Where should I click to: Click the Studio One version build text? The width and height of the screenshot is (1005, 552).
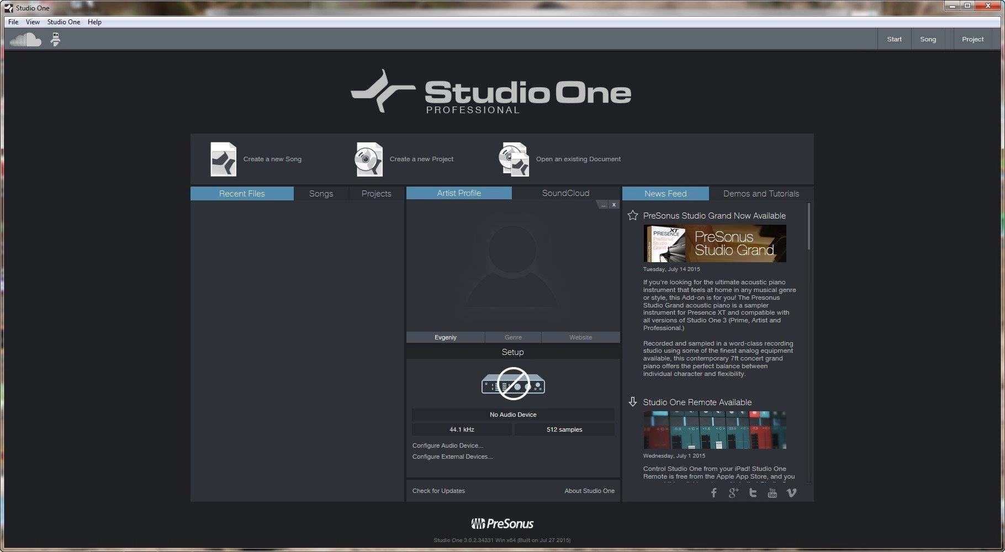502,540
